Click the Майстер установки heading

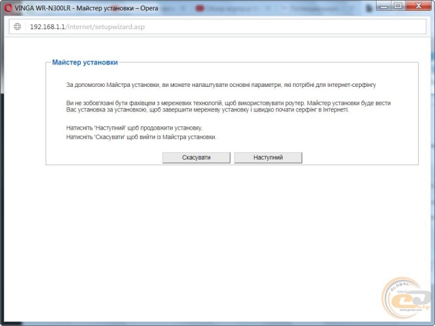pos(85,62)
